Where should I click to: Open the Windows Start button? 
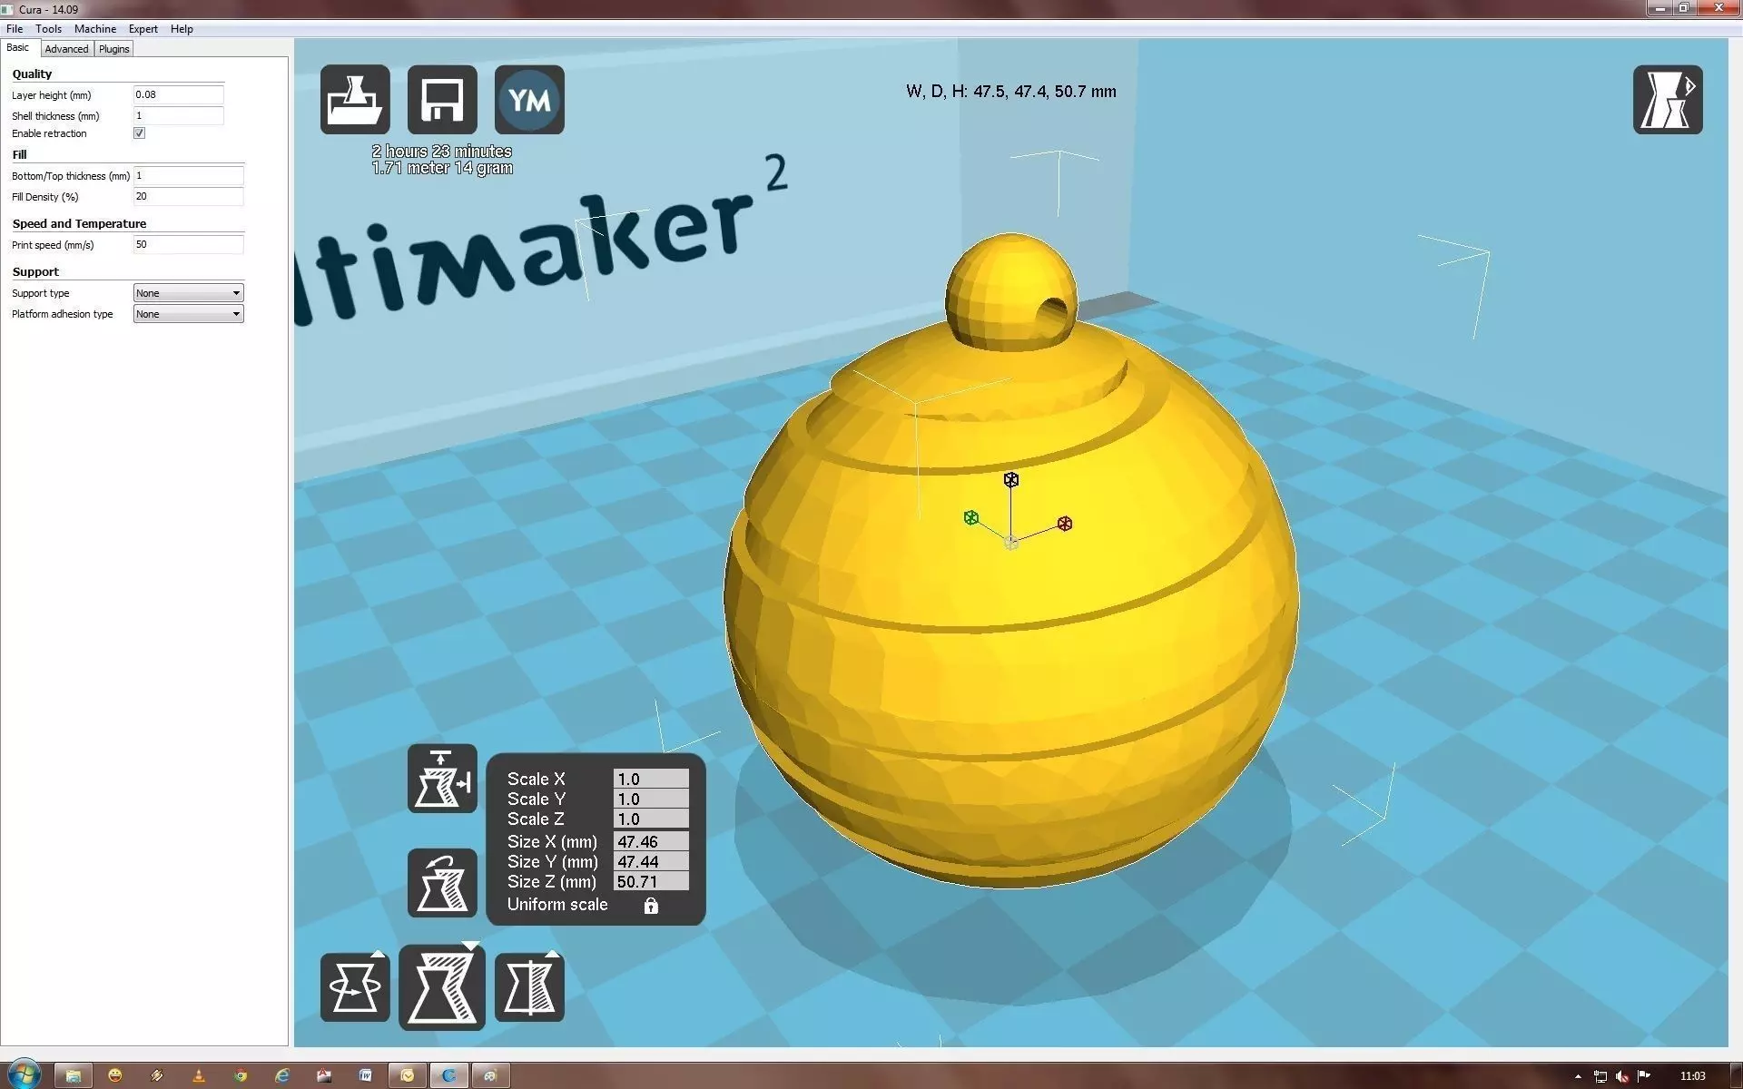click(24, 1074)
